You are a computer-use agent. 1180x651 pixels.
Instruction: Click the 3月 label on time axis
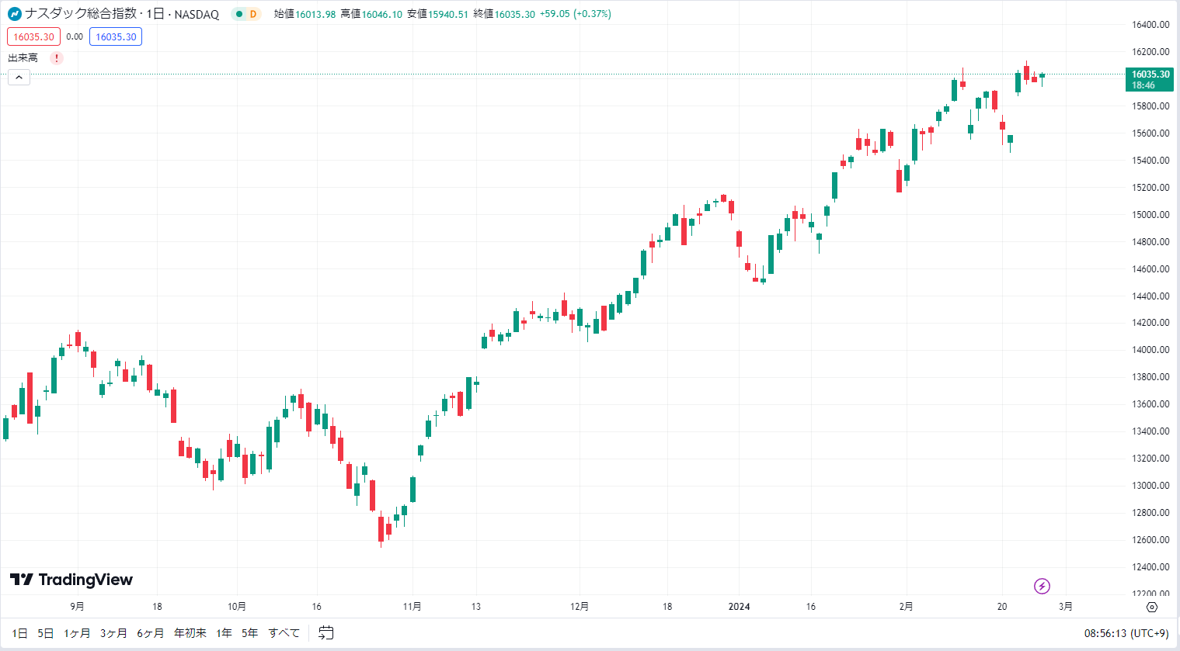point(1066,607)
